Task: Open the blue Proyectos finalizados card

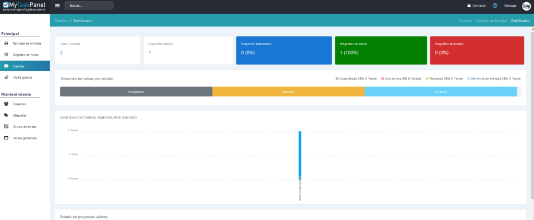Action: point(284,50)
